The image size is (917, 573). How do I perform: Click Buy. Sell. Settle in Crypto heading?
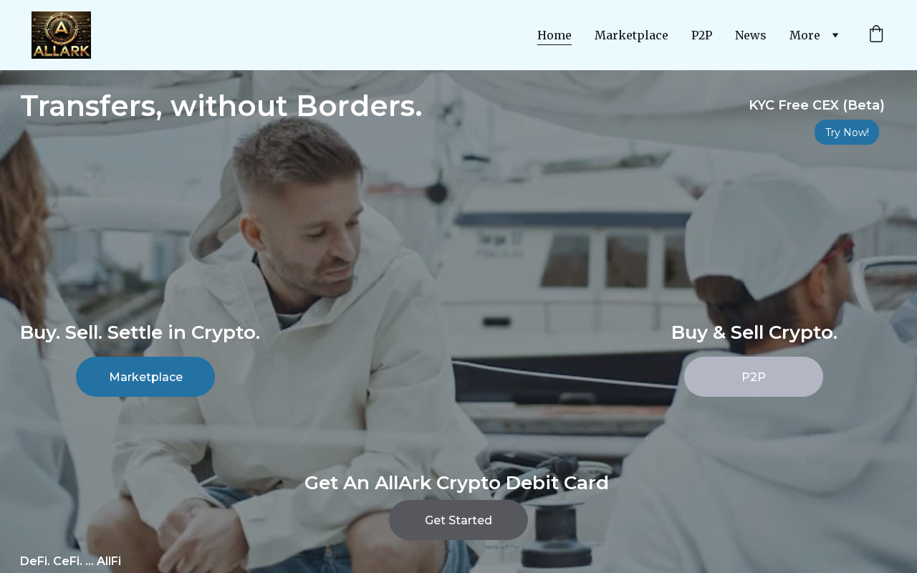[140, 332]
